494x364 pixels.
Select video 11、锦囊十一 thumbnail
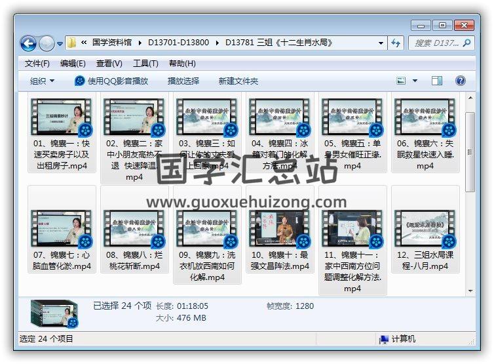click(x=352, y=228)
